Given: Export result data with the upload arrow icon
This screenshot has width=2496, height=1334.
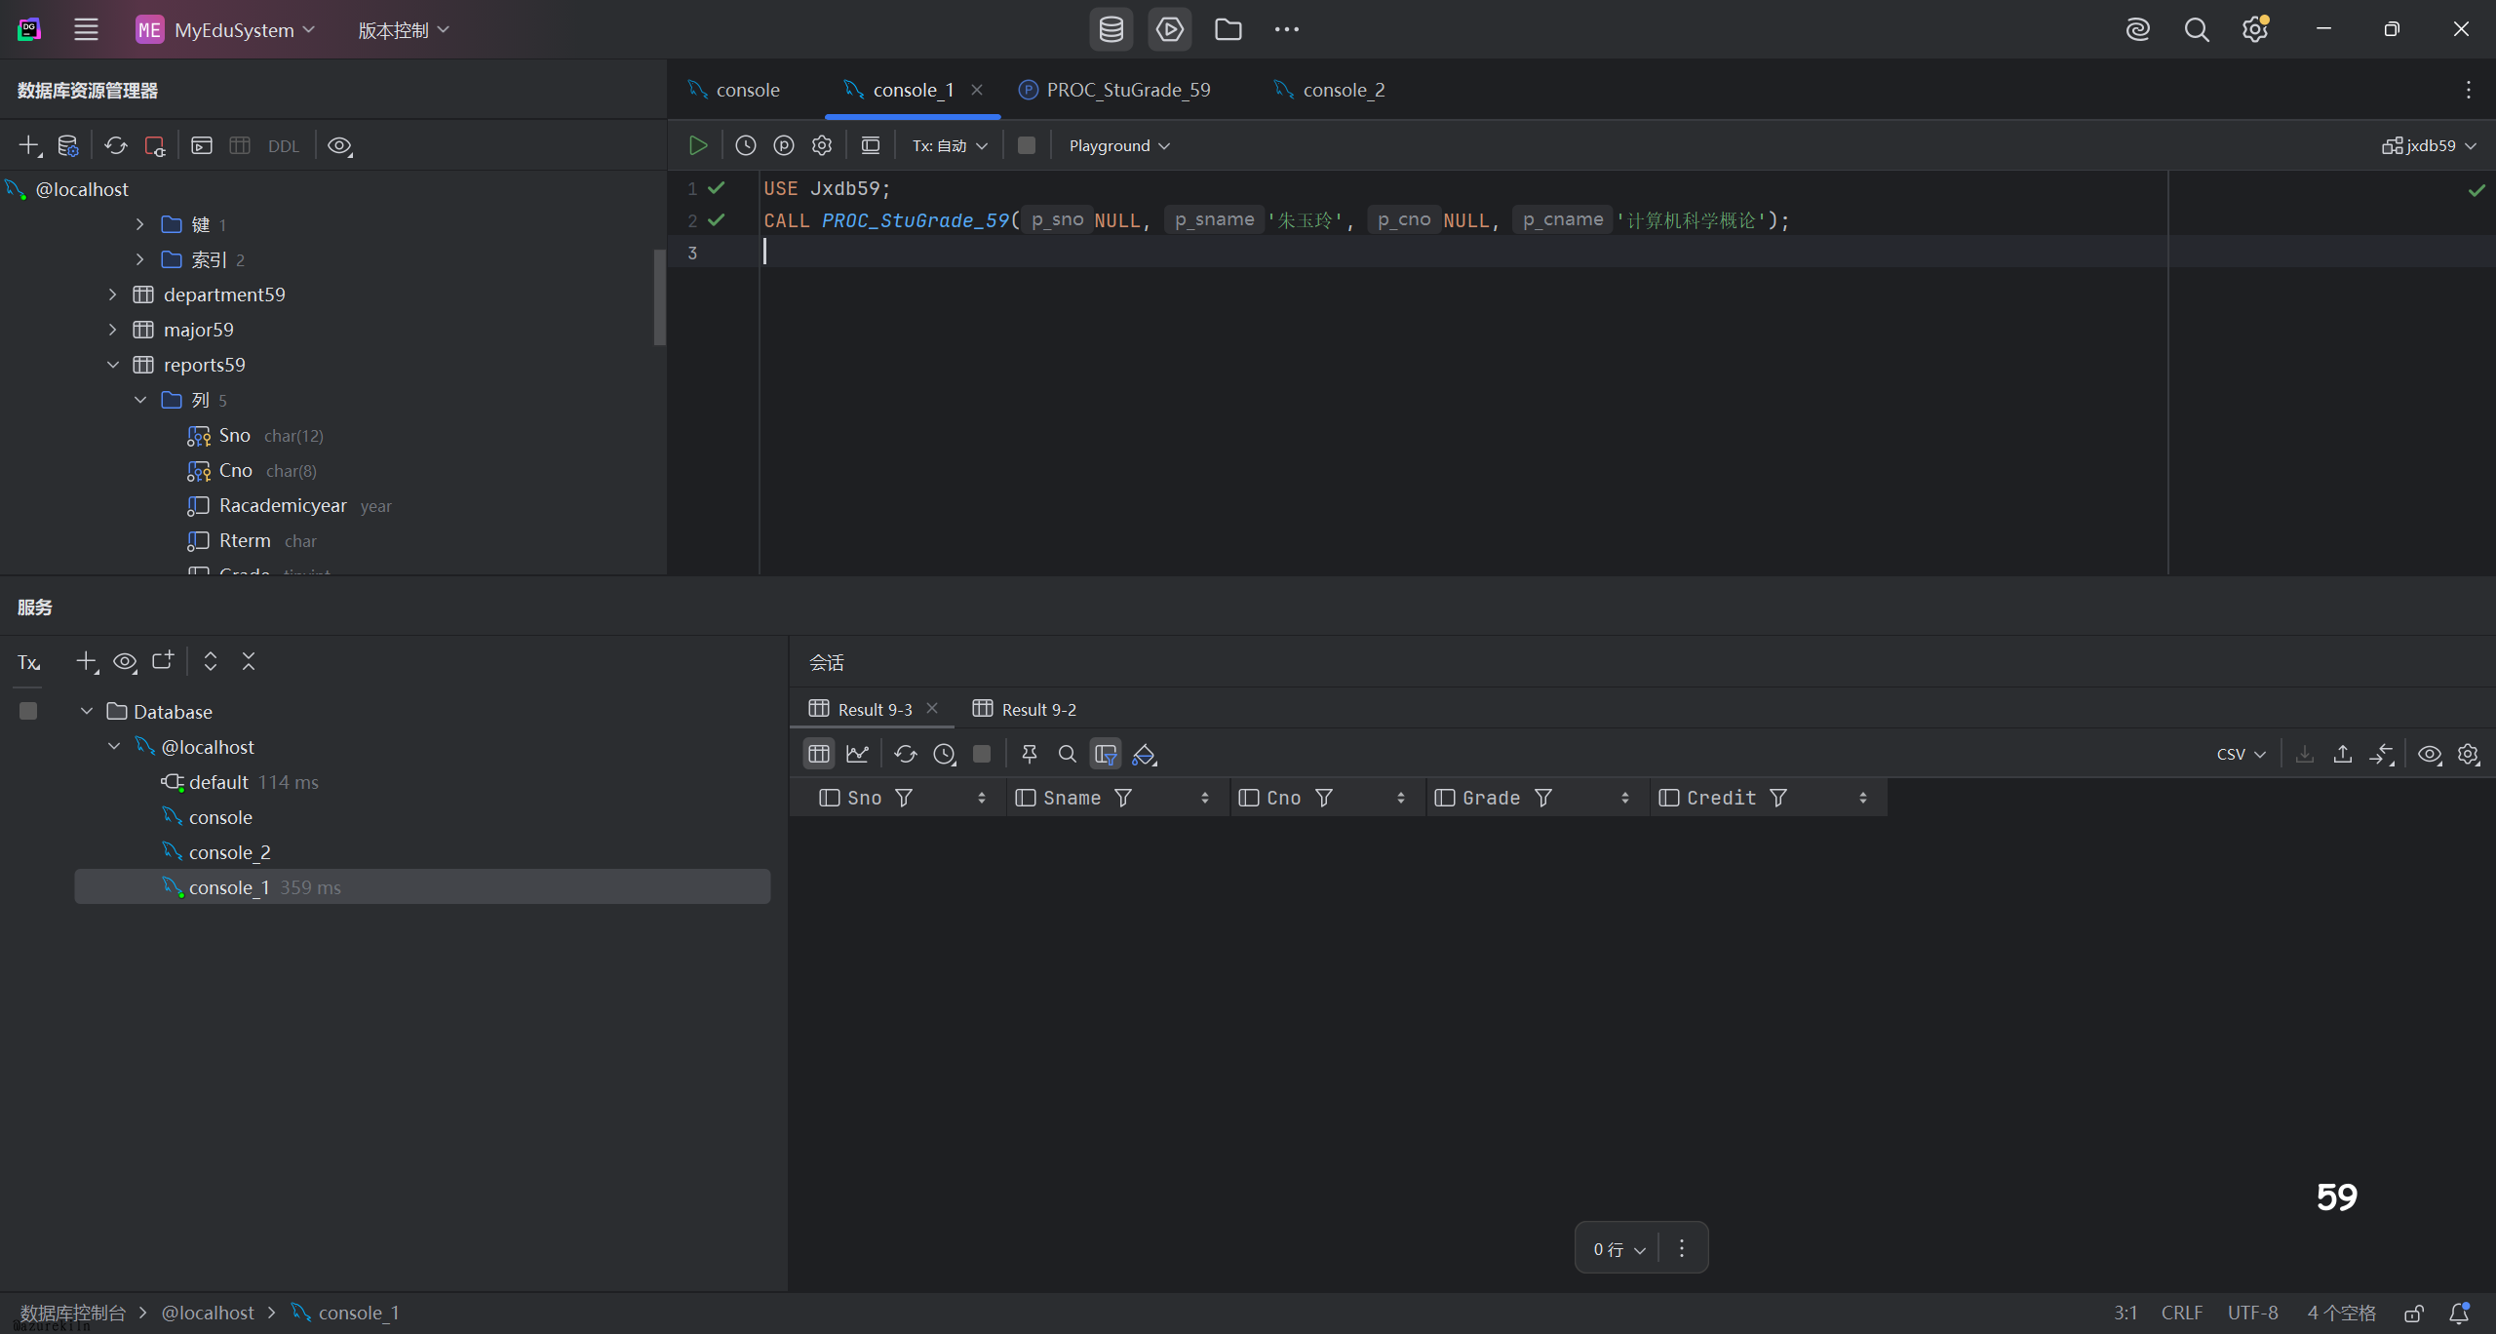Looking at the screenshot, I should click(2342, 754).
